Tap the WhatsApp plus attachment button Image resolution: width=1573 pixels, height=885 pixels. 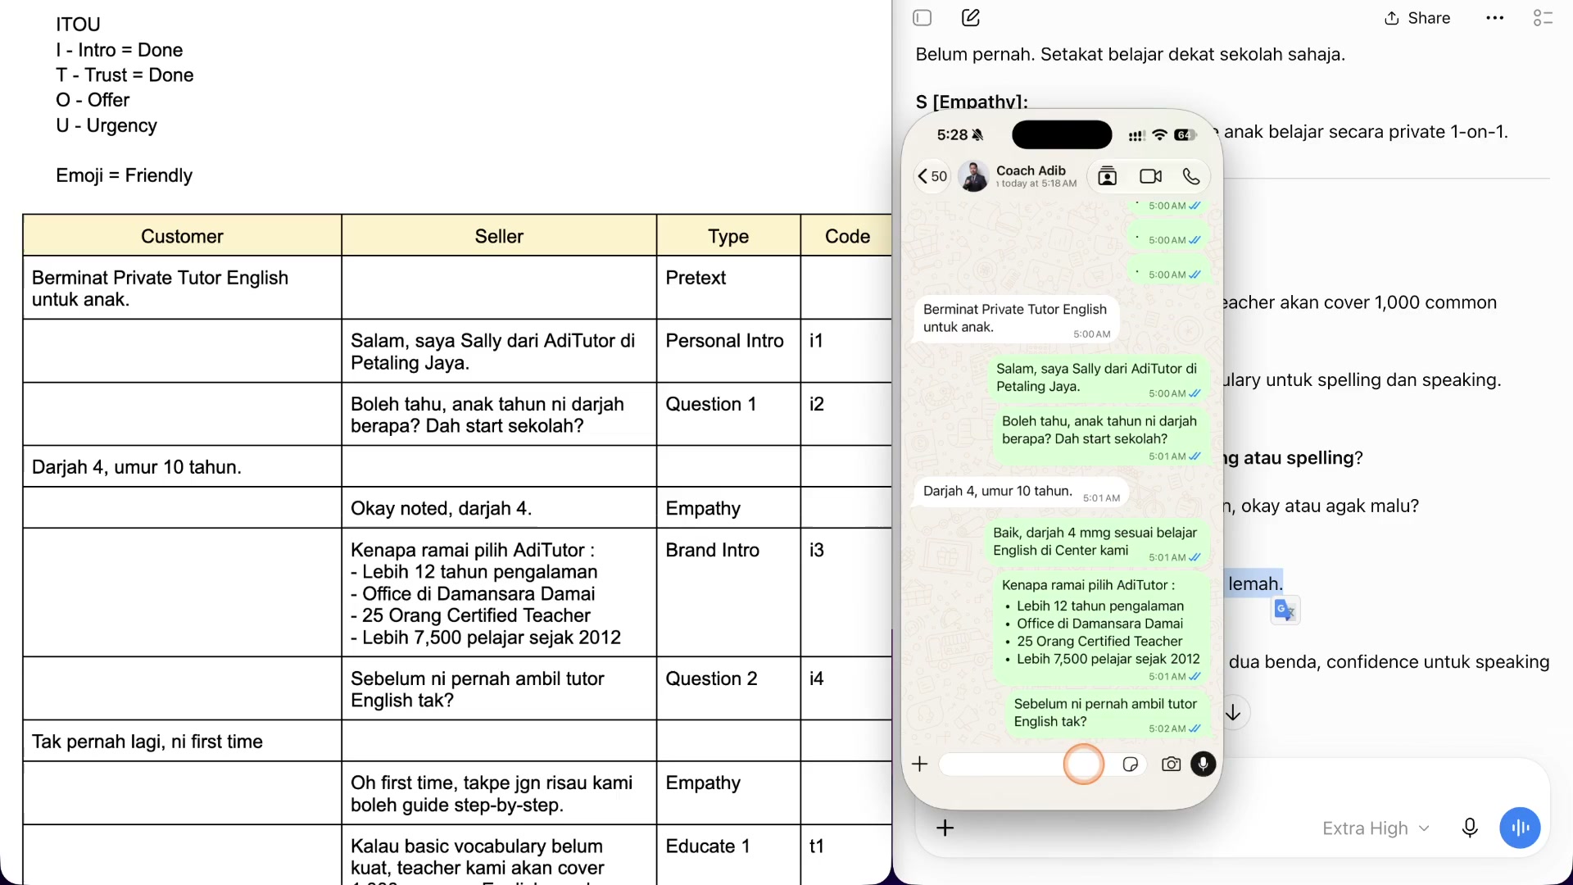(920, 765)
